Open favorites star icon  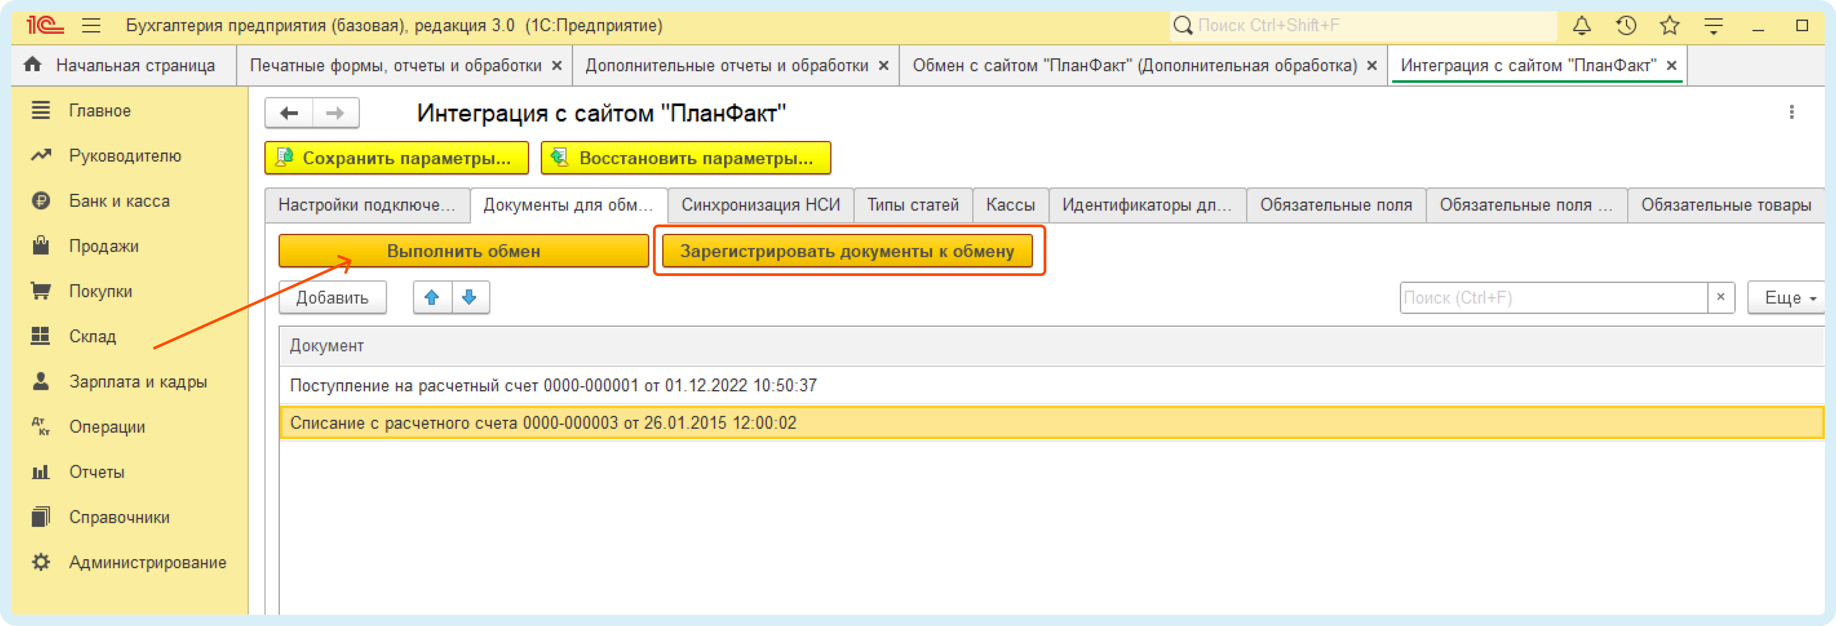[x=1669, y=26]
